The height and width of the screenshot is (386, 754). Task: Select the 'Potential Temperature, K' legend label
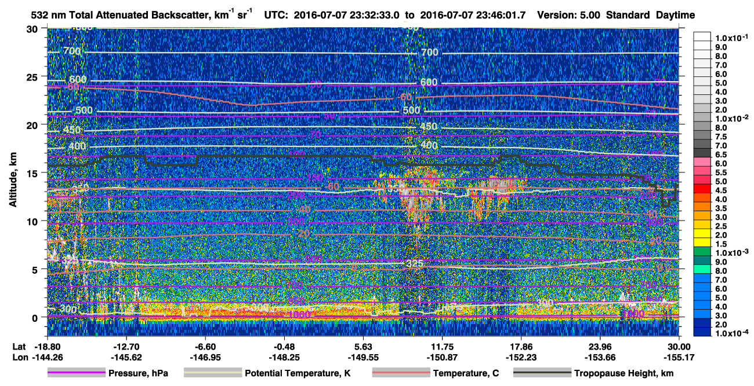point(298,373)
